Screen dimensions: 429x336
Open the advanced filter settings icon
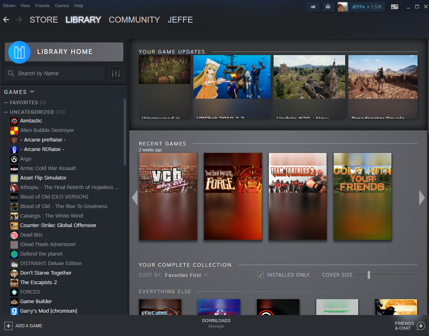point(116,74)
